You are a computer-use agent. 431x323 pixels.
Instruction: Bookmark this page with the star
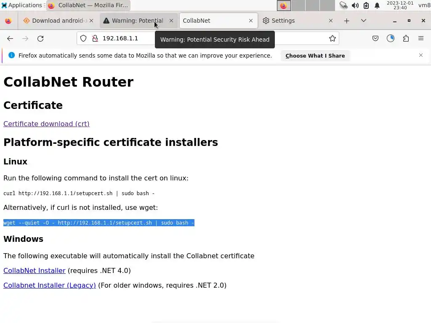pos(333,38)
